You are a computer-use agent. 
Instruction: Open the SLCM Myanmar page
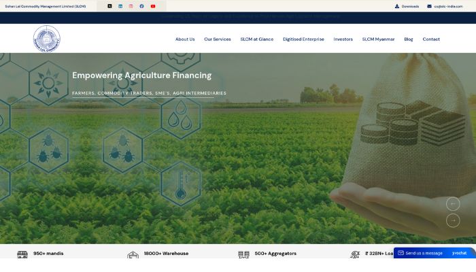click(x=378, y=39)
